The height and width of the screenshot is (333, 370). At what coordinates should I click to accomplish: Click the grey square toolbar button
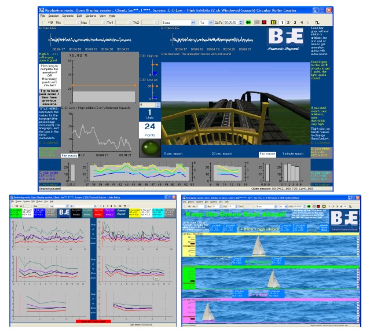coord(257,23)
